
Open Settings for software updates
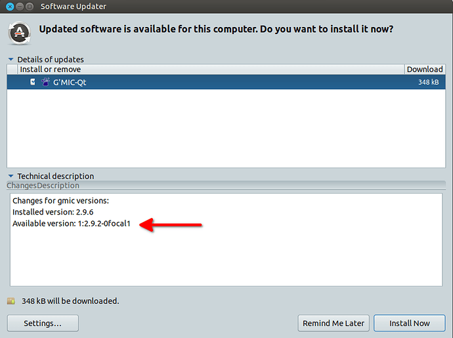(43, 323)
